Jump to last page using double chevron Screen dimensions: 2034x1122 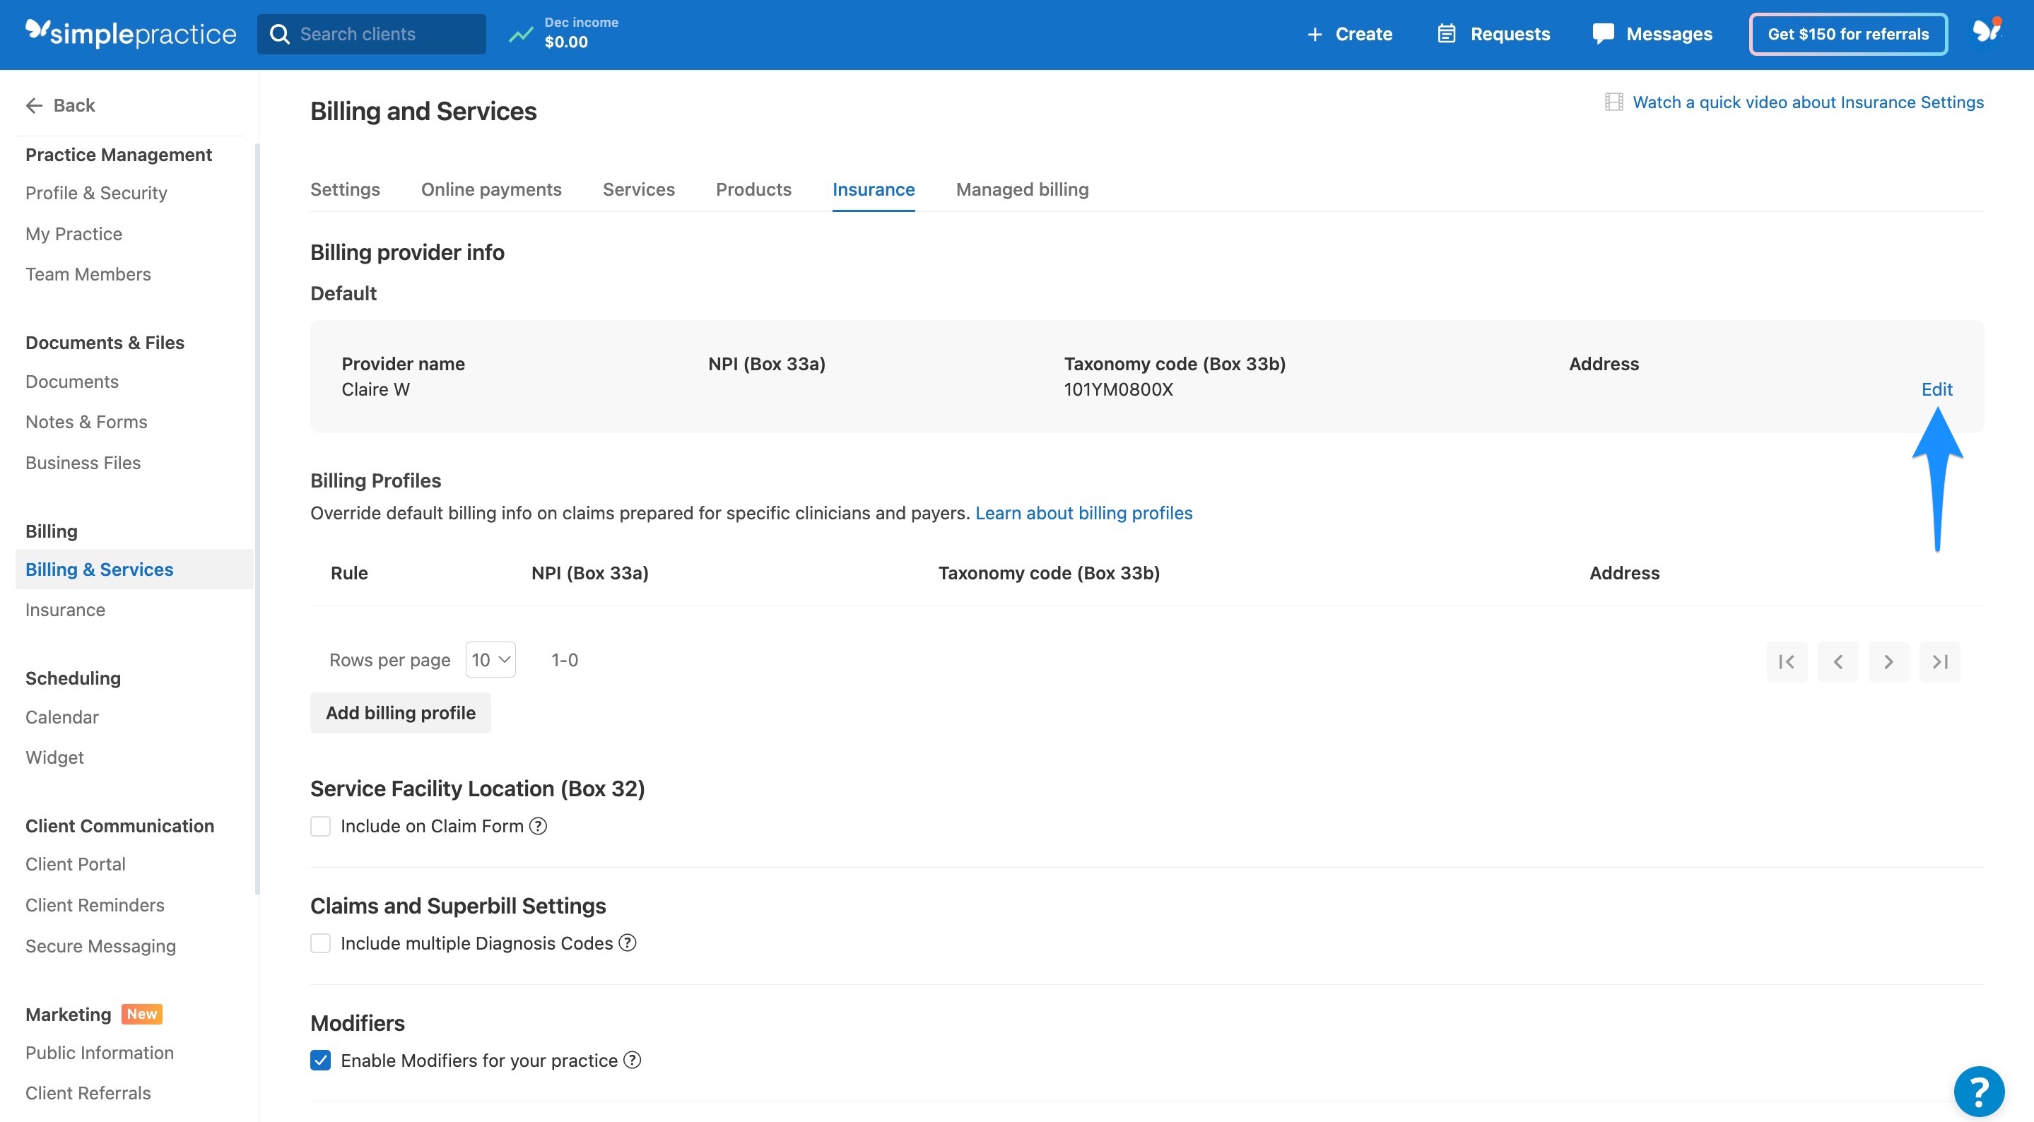[1940, 661]
